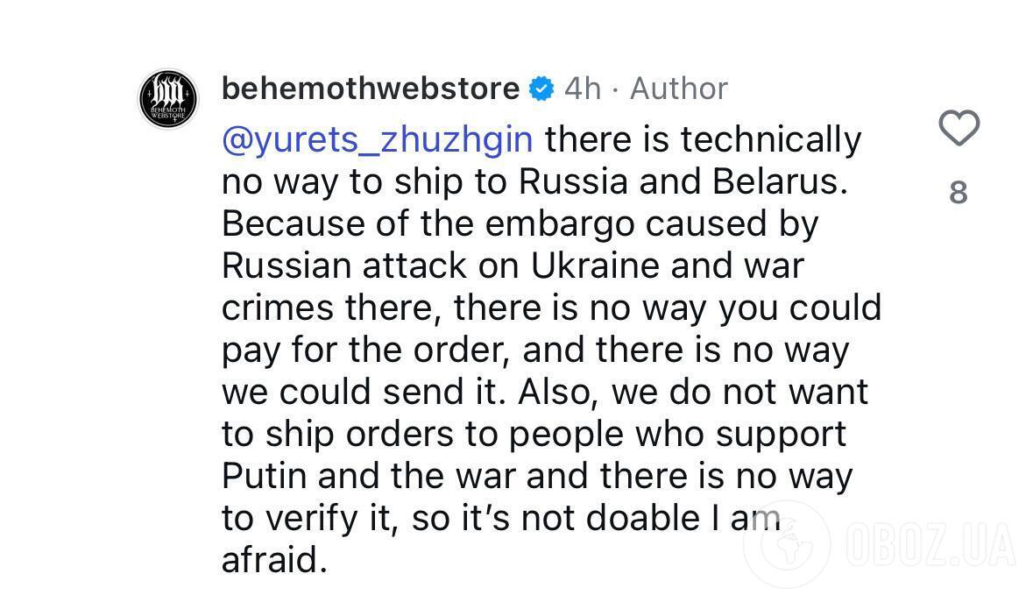This screenshot has width=1033, height=602.
Task: Click the OBOZ.UA watermark text
Action: point(930,545)
